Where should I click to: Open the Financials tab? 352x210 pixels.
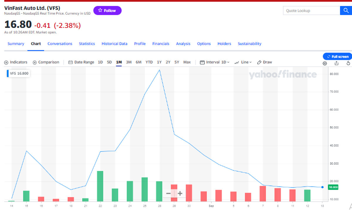161,44
